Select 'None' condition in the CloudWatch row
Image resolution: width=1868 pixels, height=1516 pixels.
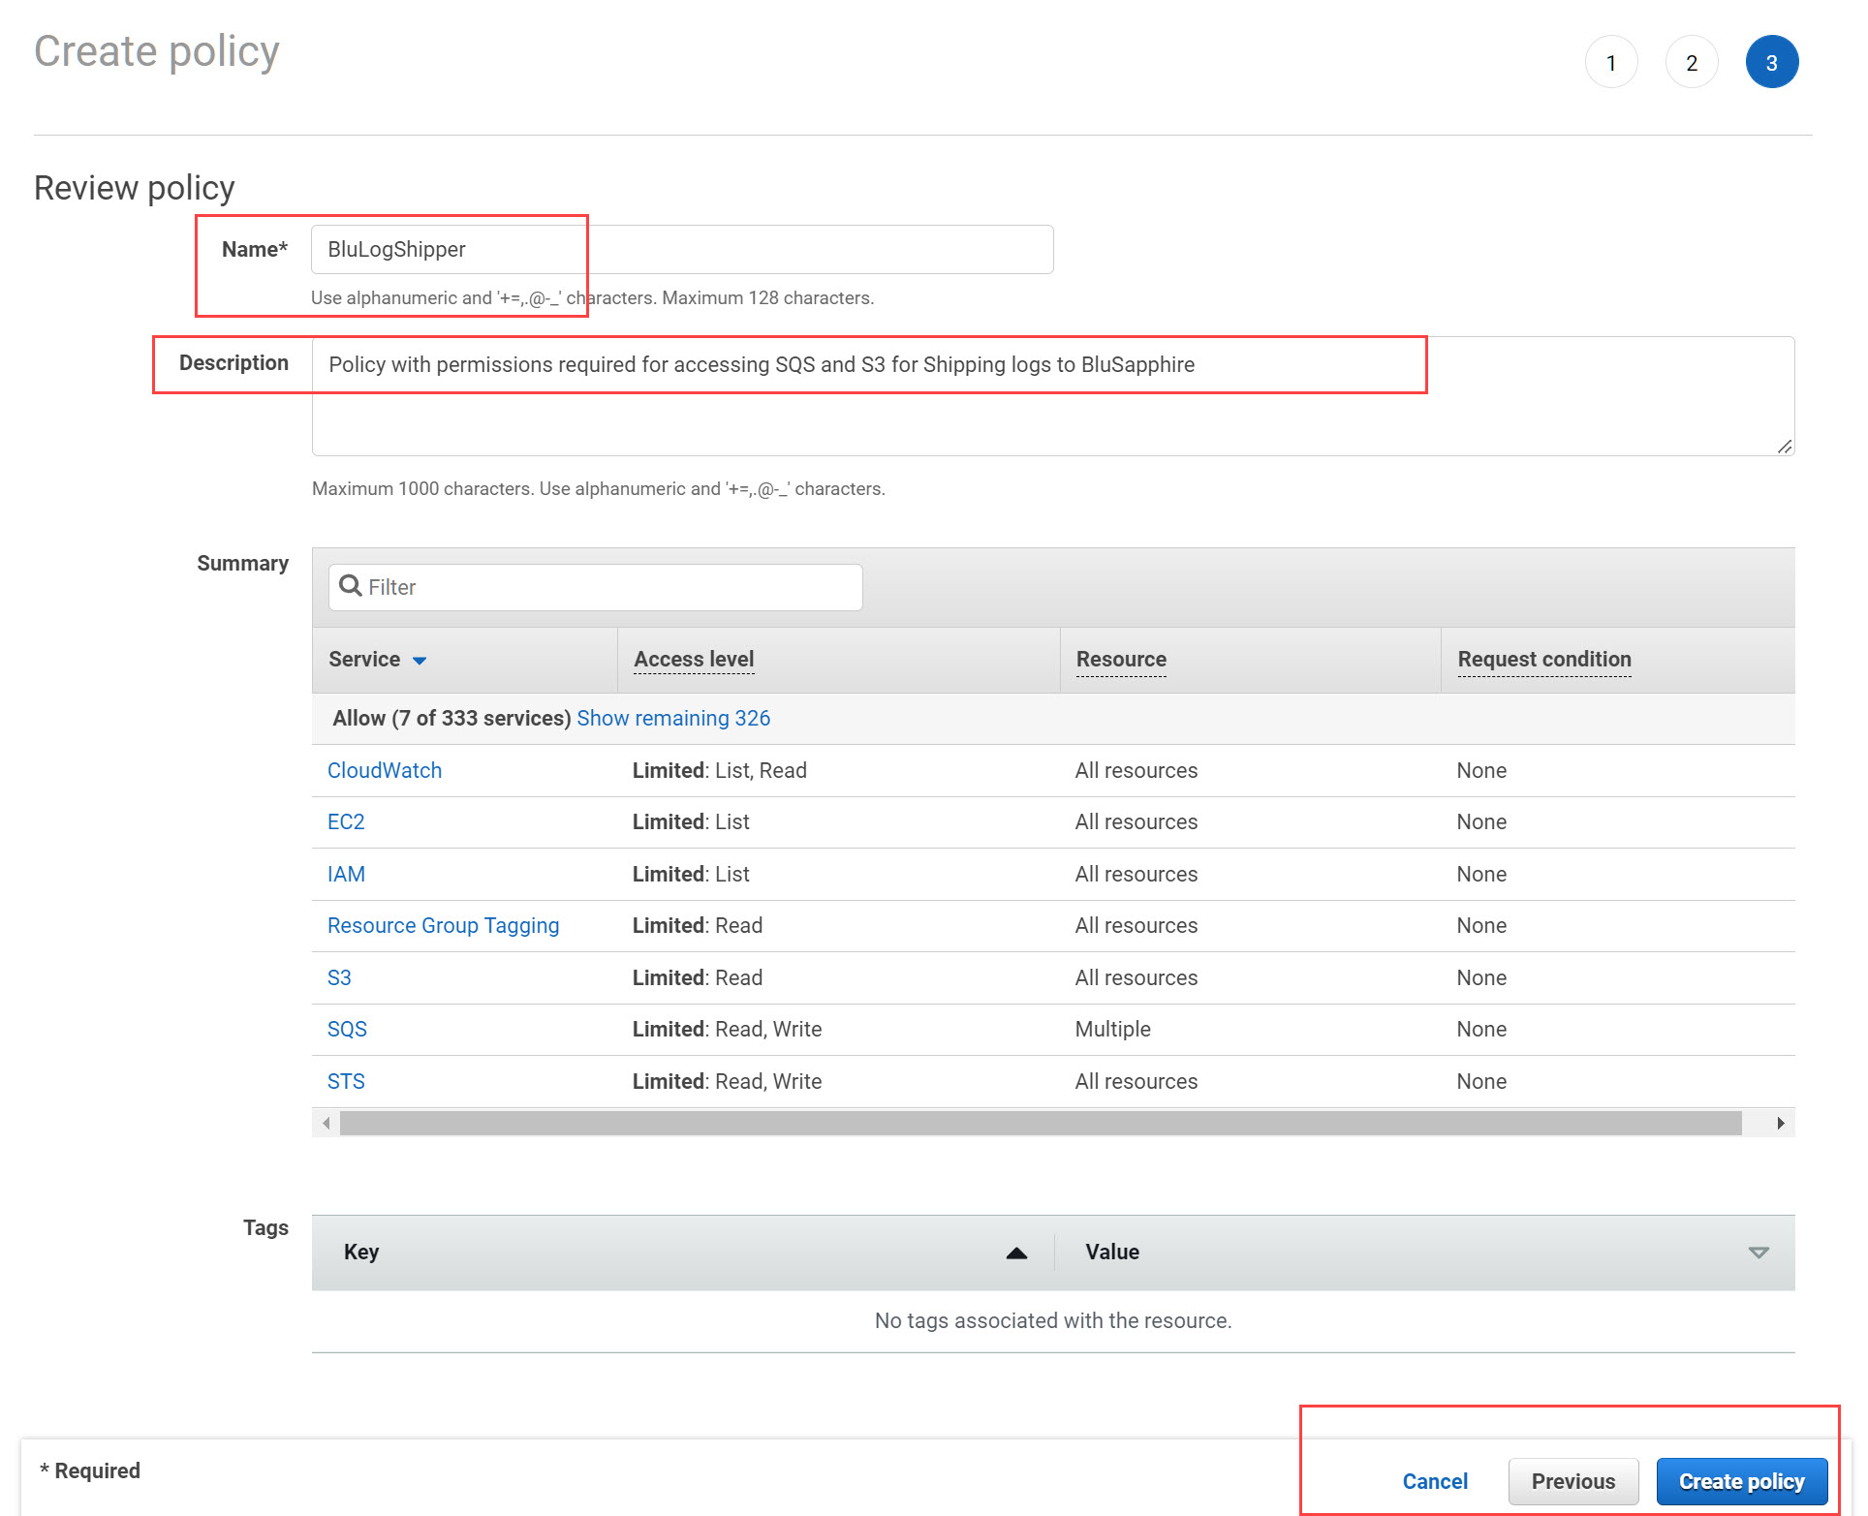pos(1481,770)
